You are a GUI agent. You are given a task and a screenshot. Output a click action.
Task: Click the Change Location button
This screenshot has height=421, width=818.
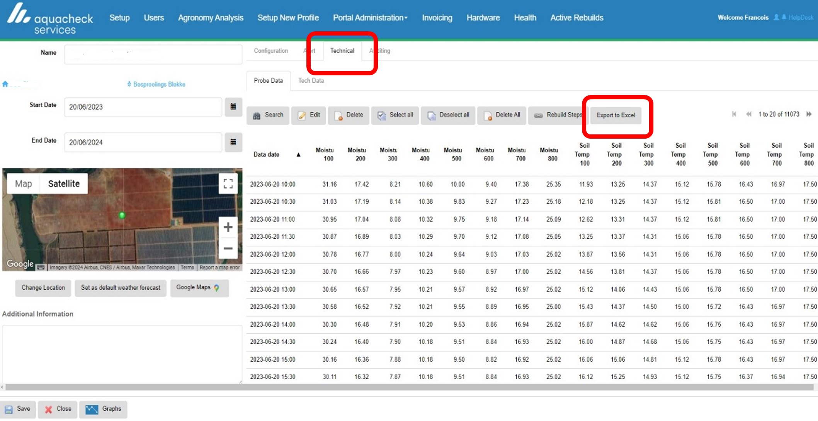click(43, 288)
